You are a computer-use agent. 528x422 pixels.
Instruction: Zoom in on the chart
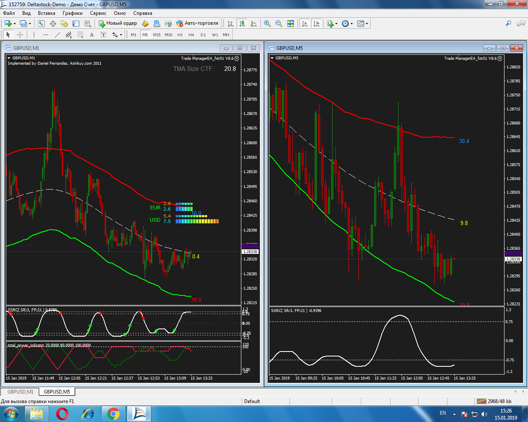point(267,23)
